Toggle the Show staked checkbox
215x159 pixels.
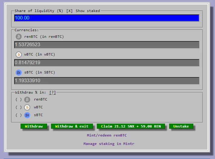click(x=70, y=11)
